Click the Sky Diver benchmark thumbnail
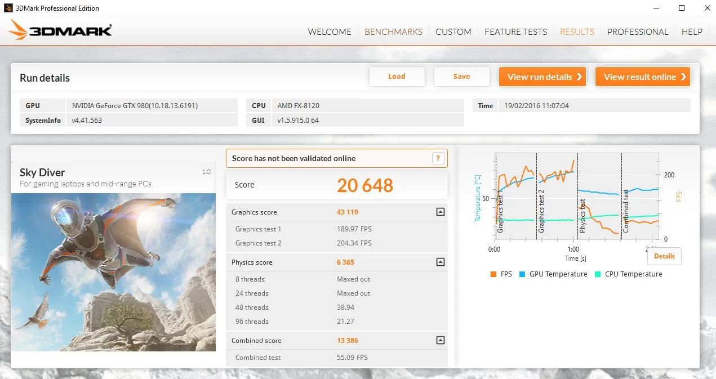This screenshot has width=716, height=379. [113, 272]
